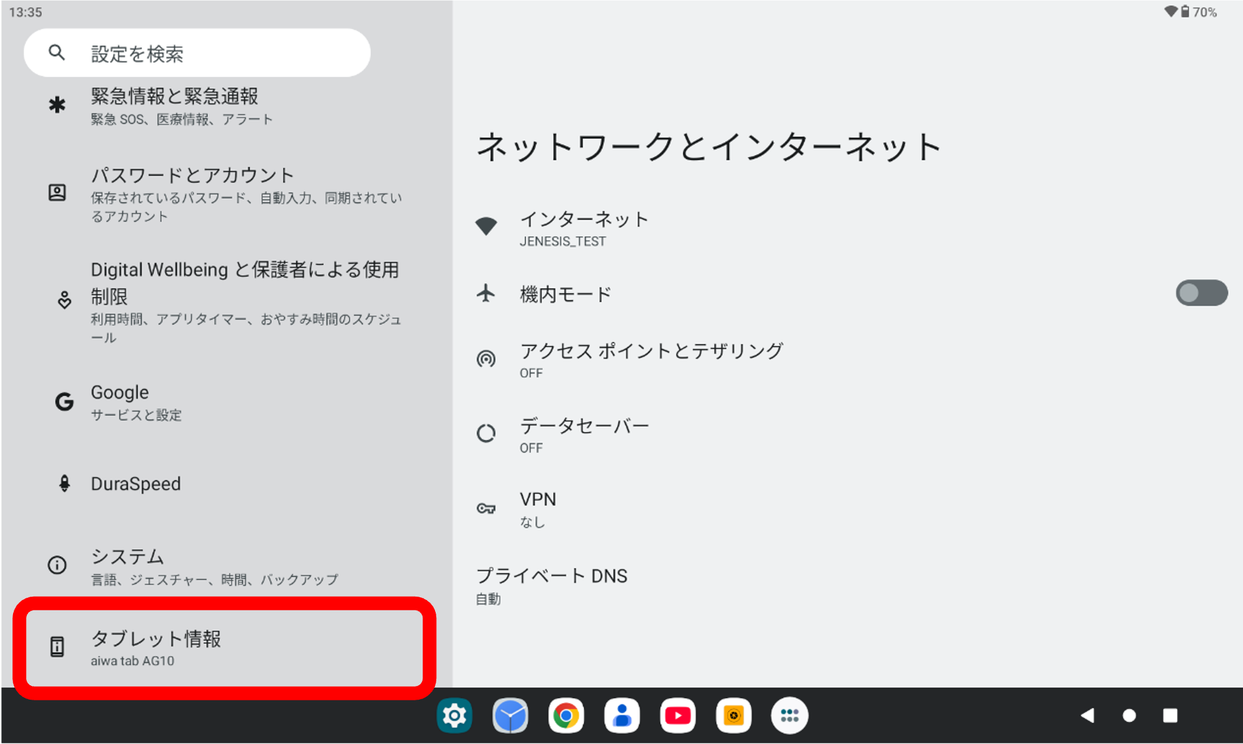Open Contacts from the dock
The height and width of the screenshot is (744, 1243).
(622, 715)
